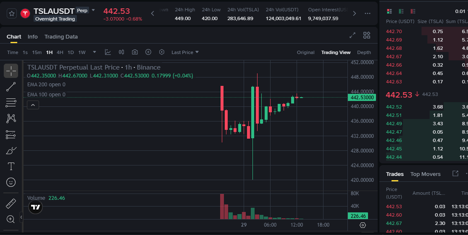The height and width of the screenshot is (235, 468).
Task: Select the 1W interval
Action: (x=82, y=52)
